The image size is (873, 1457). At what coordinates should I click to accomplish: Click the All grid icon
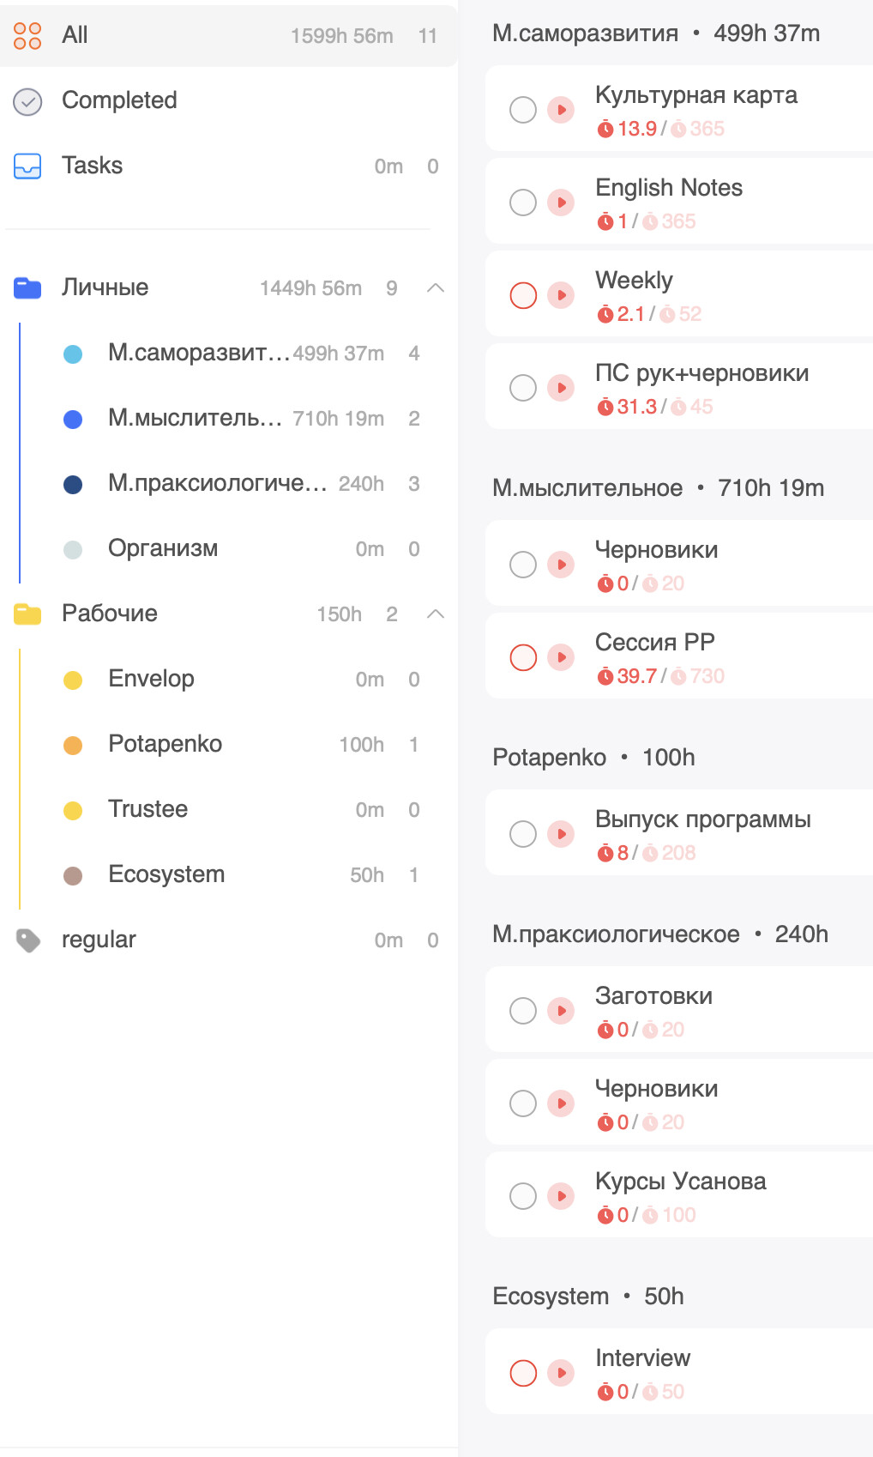(27, 35)
